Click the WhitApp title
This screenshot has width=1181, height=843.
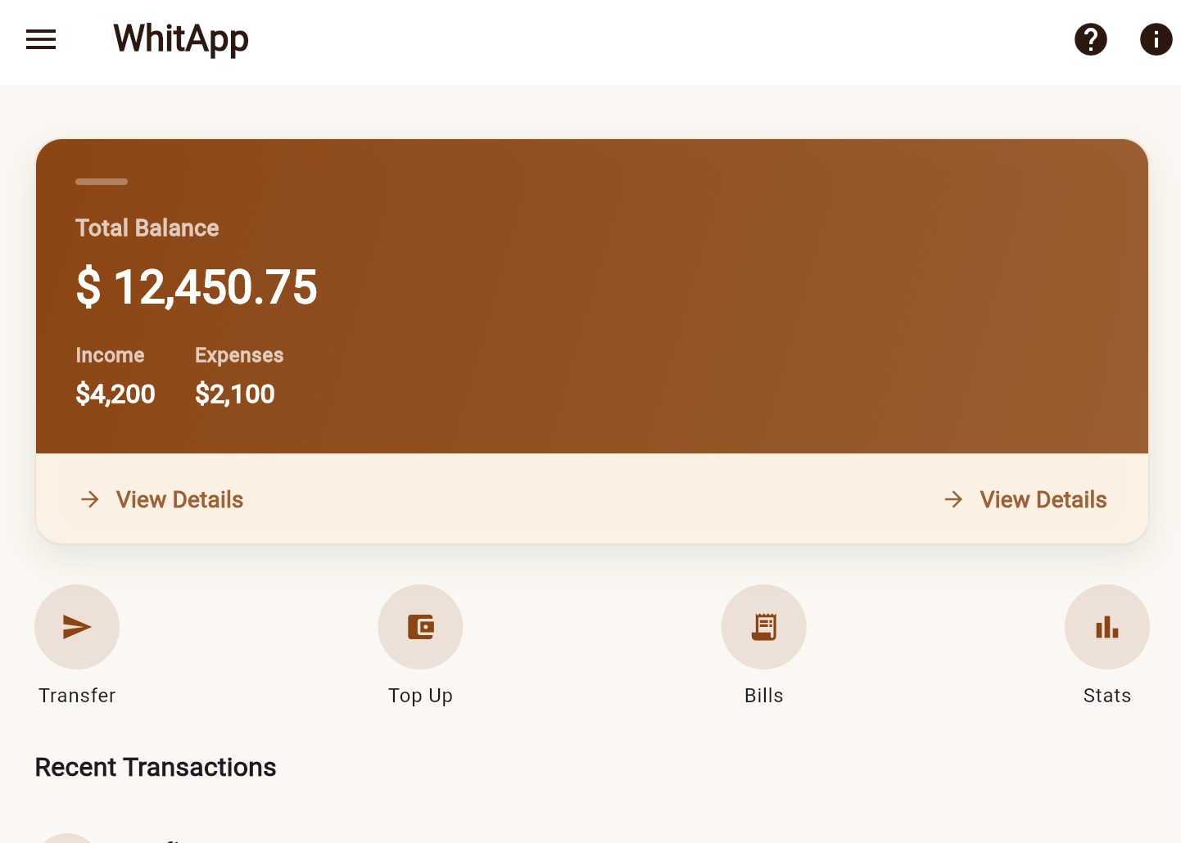(x=181, y=38)
